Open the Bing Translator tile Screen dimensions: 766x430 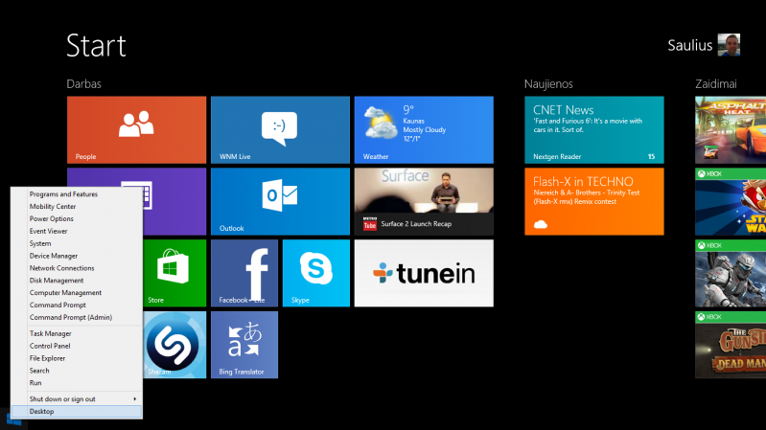[x=244, y=345]
